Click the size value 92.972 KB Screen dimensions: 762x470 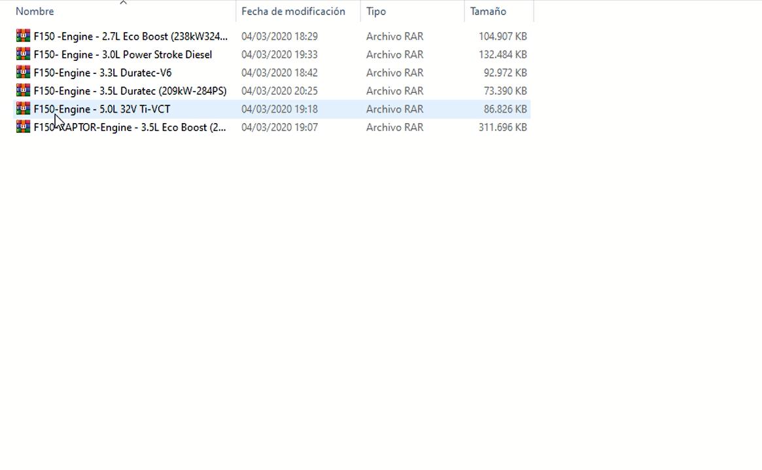(x=505, y=73)
